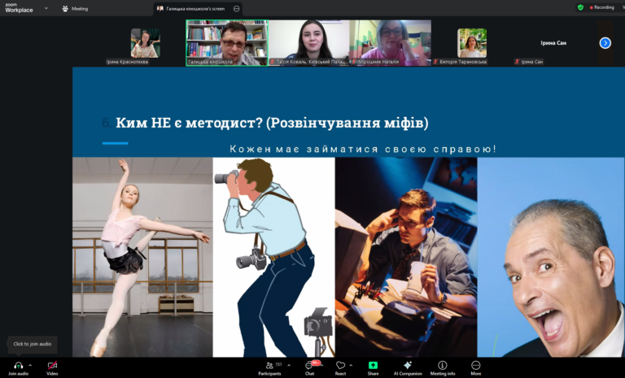Expand the caret next to React

[351, 365]
